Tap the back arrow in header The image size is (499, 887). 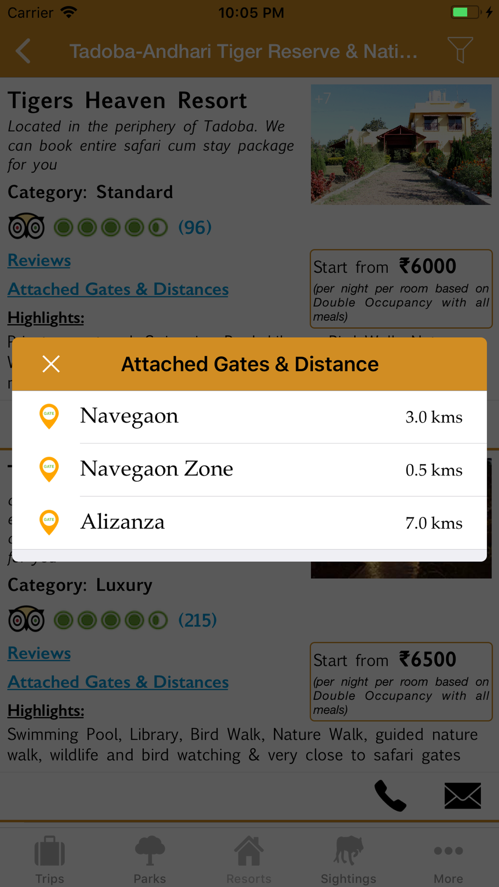click(23, 51)
